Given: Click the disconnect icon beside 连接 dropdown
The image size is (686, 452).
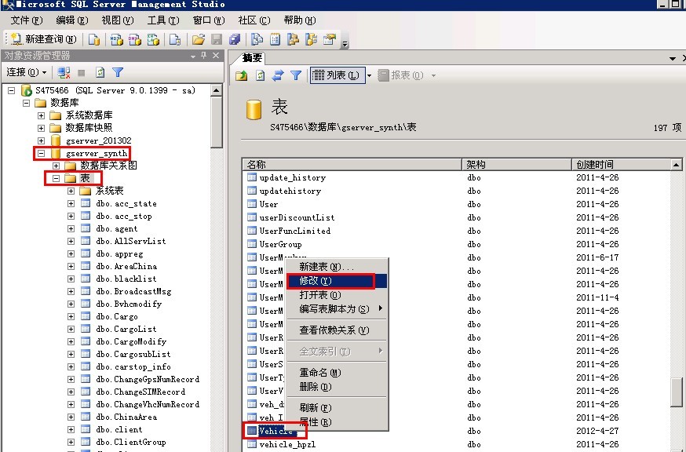Looking at the screenshot, I should point(64,72).
